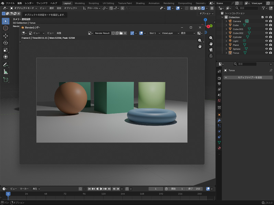Screen dimensions: 274x205
Task: Switch to the Shading workspace tab
Action: 140,3
